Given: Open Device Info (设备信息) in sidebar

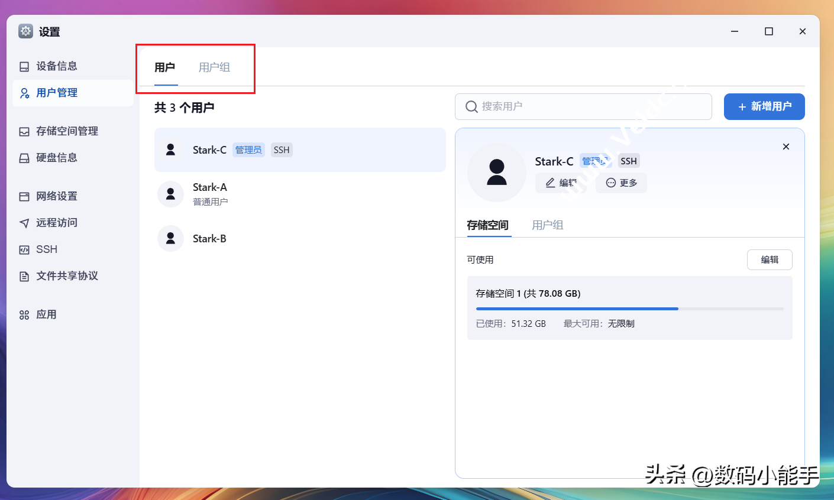Looking at the screenshot, I should pos(57,66).
